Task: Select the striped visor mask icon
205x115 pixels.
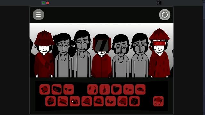Action: click(x=135, y=101)
